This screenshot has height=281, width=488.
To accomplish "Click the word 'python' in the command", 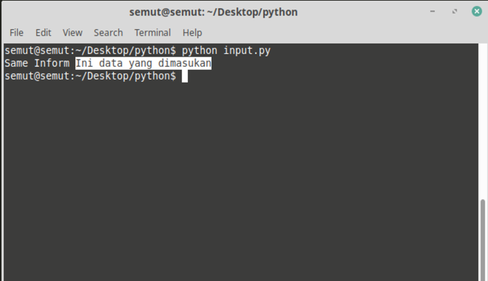I will point(199,50).
